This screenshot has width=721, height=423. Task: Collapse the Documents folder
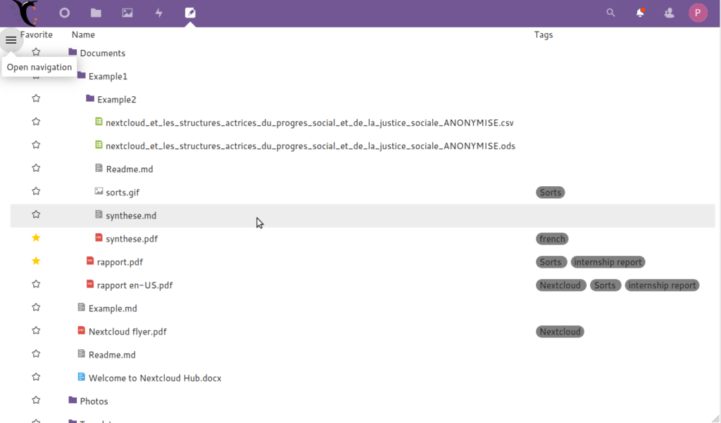click(73, 53)
